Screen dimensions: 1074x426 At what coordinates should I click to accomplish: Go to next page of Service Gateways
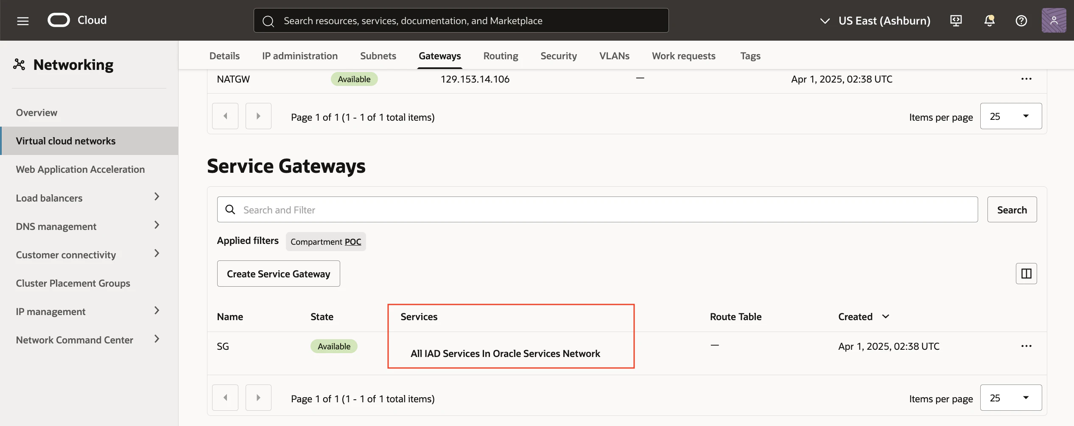tap(258, 398)
